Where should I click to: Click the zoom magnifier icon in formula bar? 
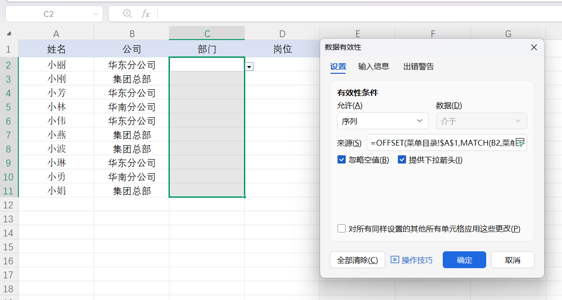[127, 14]
